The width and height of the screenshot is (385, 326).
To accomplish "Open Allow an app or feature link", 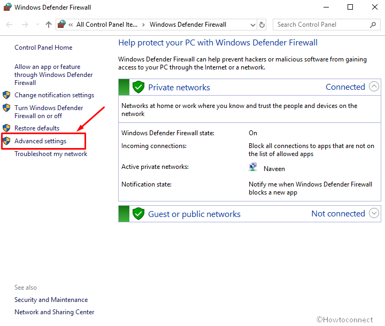I will [53, 75].
